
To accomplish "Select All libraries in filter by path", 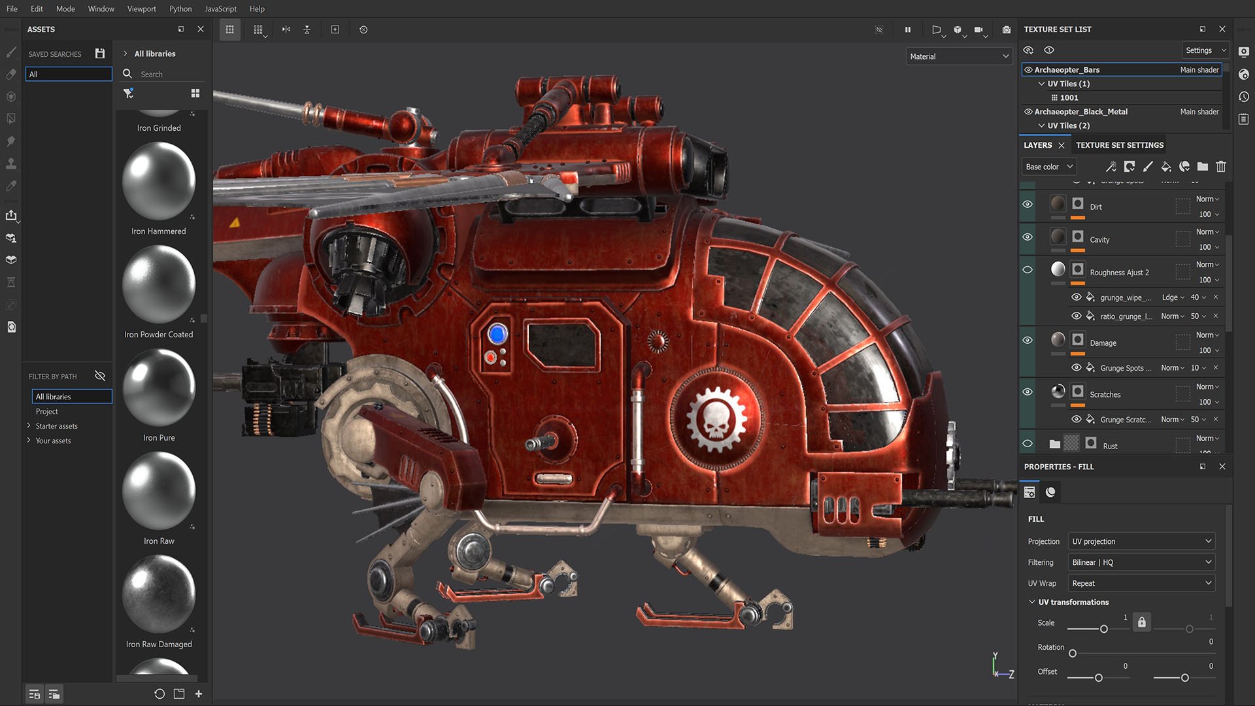I will tap(72, 397).
